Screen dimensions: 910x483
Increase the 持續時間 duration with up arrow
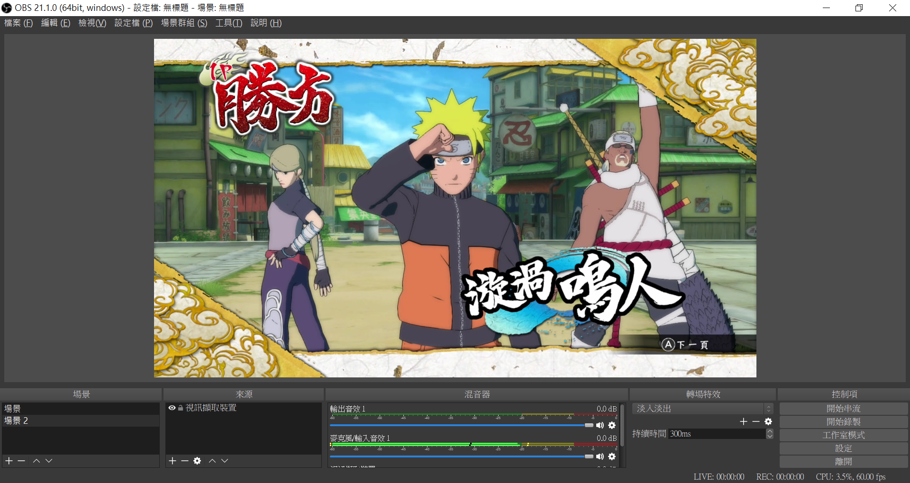(770, 431)
